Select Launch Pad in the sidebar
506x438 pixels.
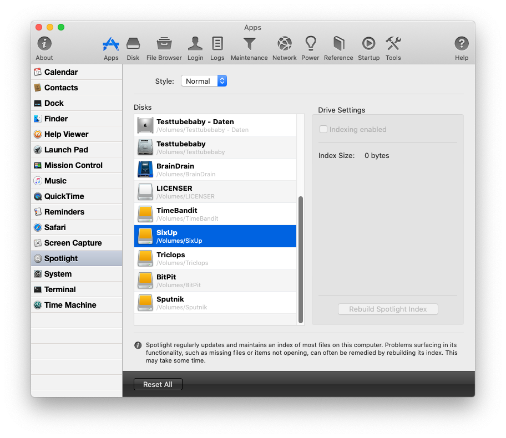pos(77,150)
